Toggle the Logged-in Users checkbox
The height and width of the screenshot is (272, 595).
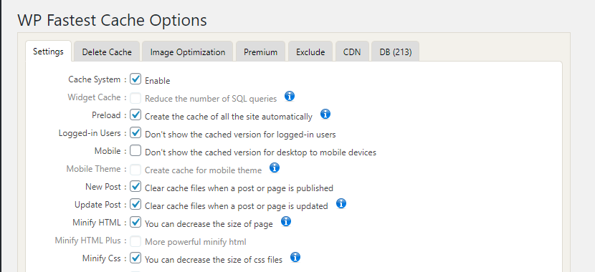tap(135, 133)
